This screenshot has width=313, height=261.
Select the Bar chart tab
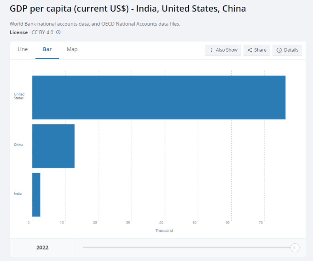(47, 50)
